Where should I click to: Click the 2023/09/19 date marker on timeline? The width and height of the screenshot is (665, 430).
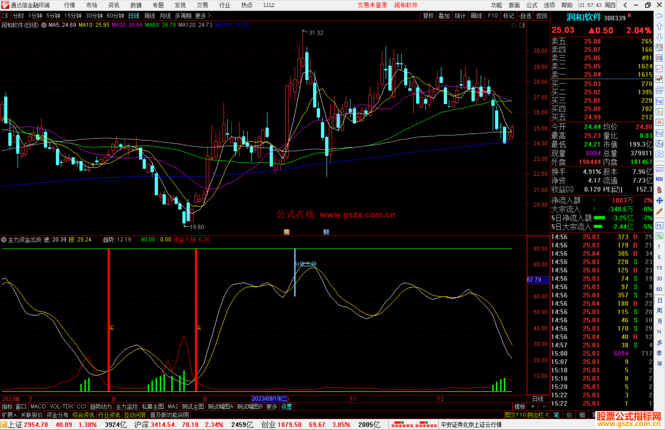click(269, 399)
